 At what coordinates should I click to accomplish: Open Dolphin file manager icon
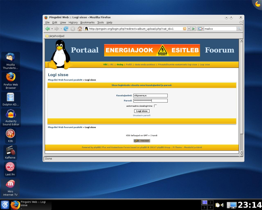pos(11,99)
